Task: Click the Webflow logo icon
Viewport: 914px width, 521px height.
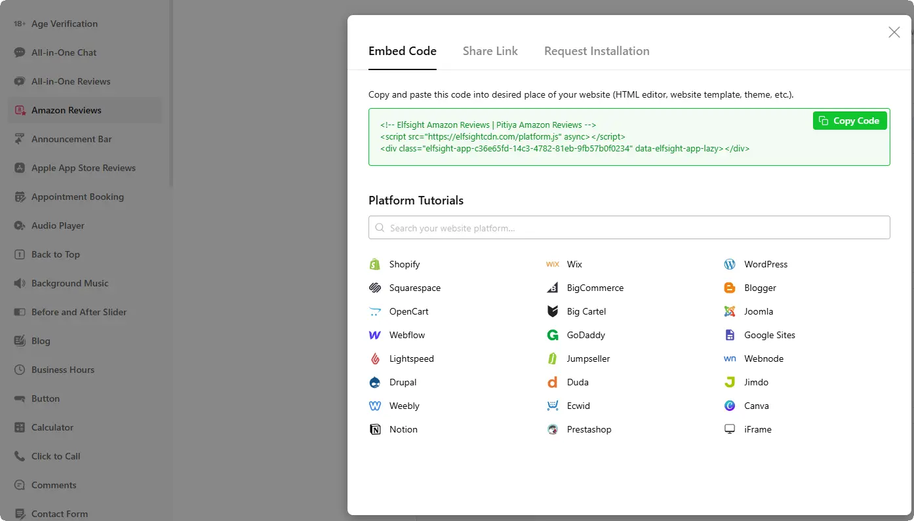Action: (375, 335)
